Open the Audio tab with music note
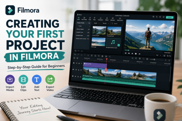 pyautogui.click(x=90, y=19)
